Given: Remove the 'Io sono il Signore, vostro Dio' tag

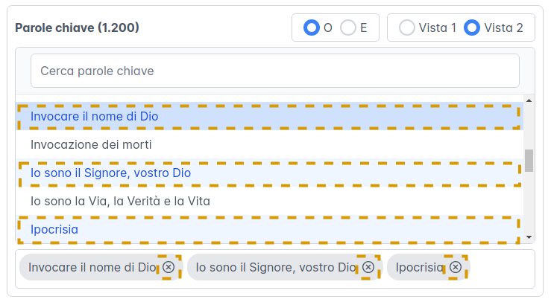Looking at the screenshot, I should 368,267.
